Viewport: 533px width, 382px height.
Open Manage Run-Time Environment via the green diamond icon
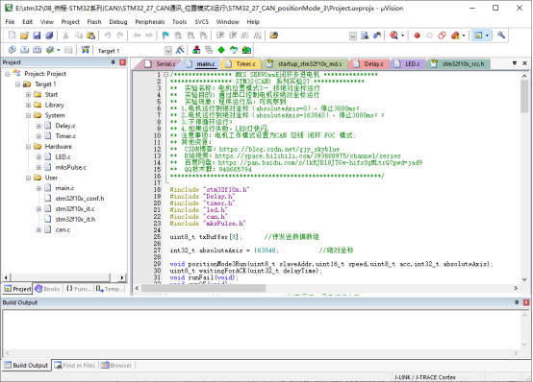[x=221, y=50]
